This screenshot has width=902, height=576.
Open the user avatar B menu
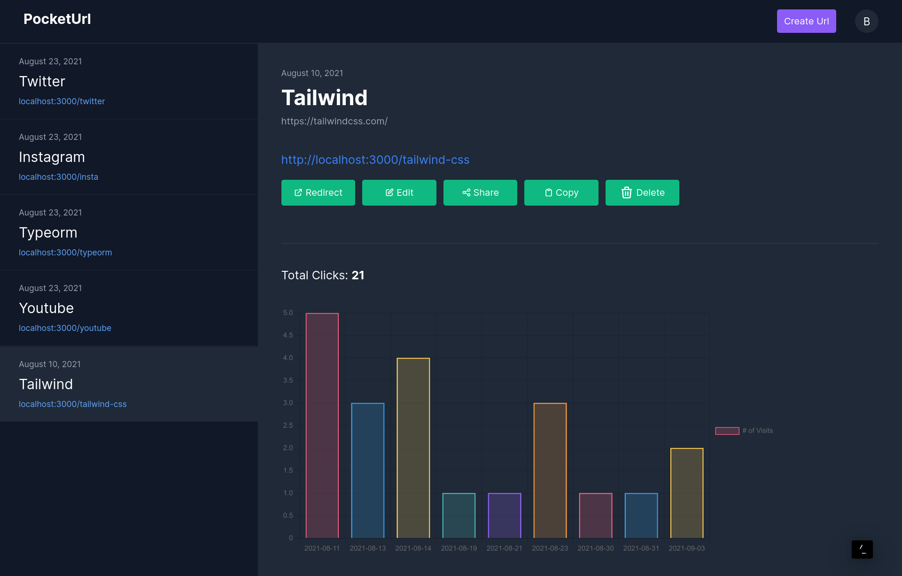click(x=866, y=21)
